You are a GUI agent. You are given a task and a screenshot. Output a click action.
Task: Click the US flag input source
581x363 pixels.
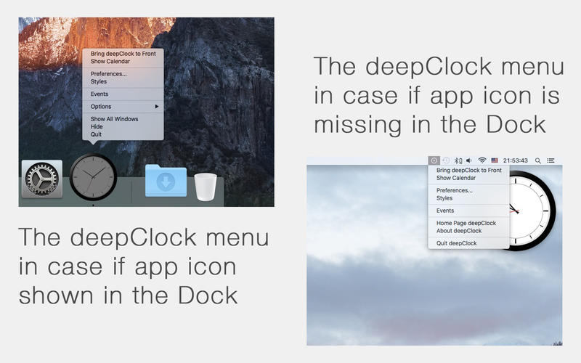[495, 160]
